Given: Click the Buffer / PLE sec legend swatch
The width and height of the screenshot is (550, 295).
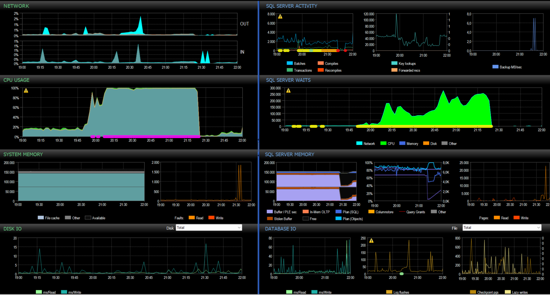Looking at the screenshot, I should [x=270, y=212].
